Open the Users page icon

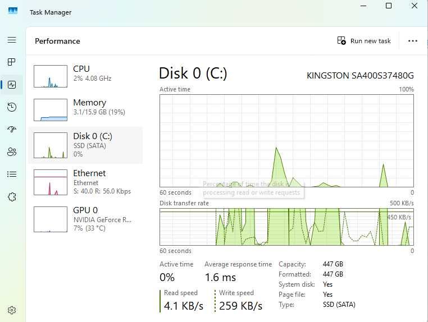(12, 151)
